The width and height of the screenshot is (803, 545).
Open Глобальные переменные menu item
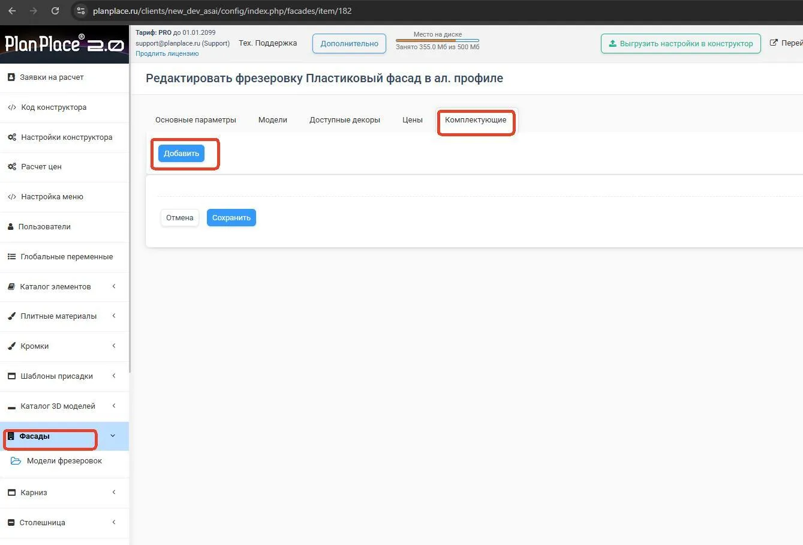64,257
